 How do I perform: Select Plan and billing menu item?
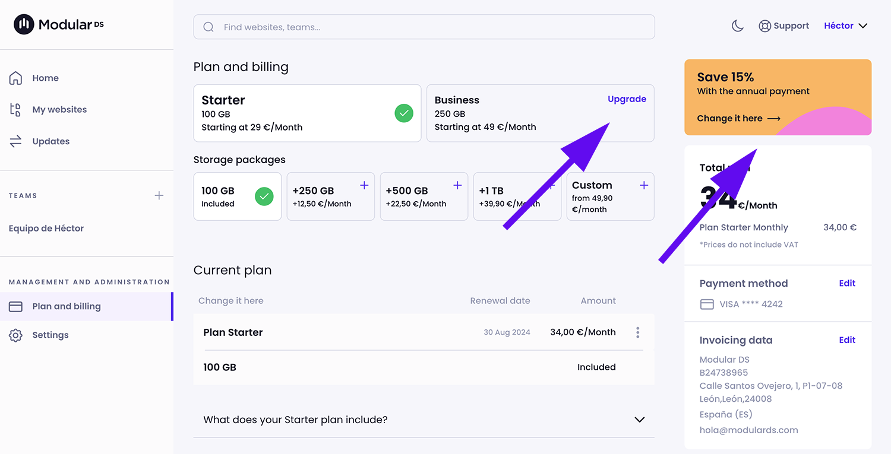coord(86,306)
